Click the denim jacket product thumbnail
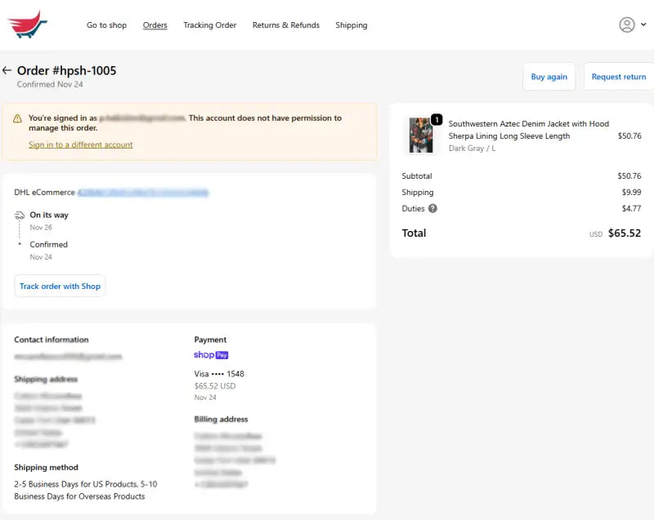This screenshot has height=520, width=654. click(419, 134)
